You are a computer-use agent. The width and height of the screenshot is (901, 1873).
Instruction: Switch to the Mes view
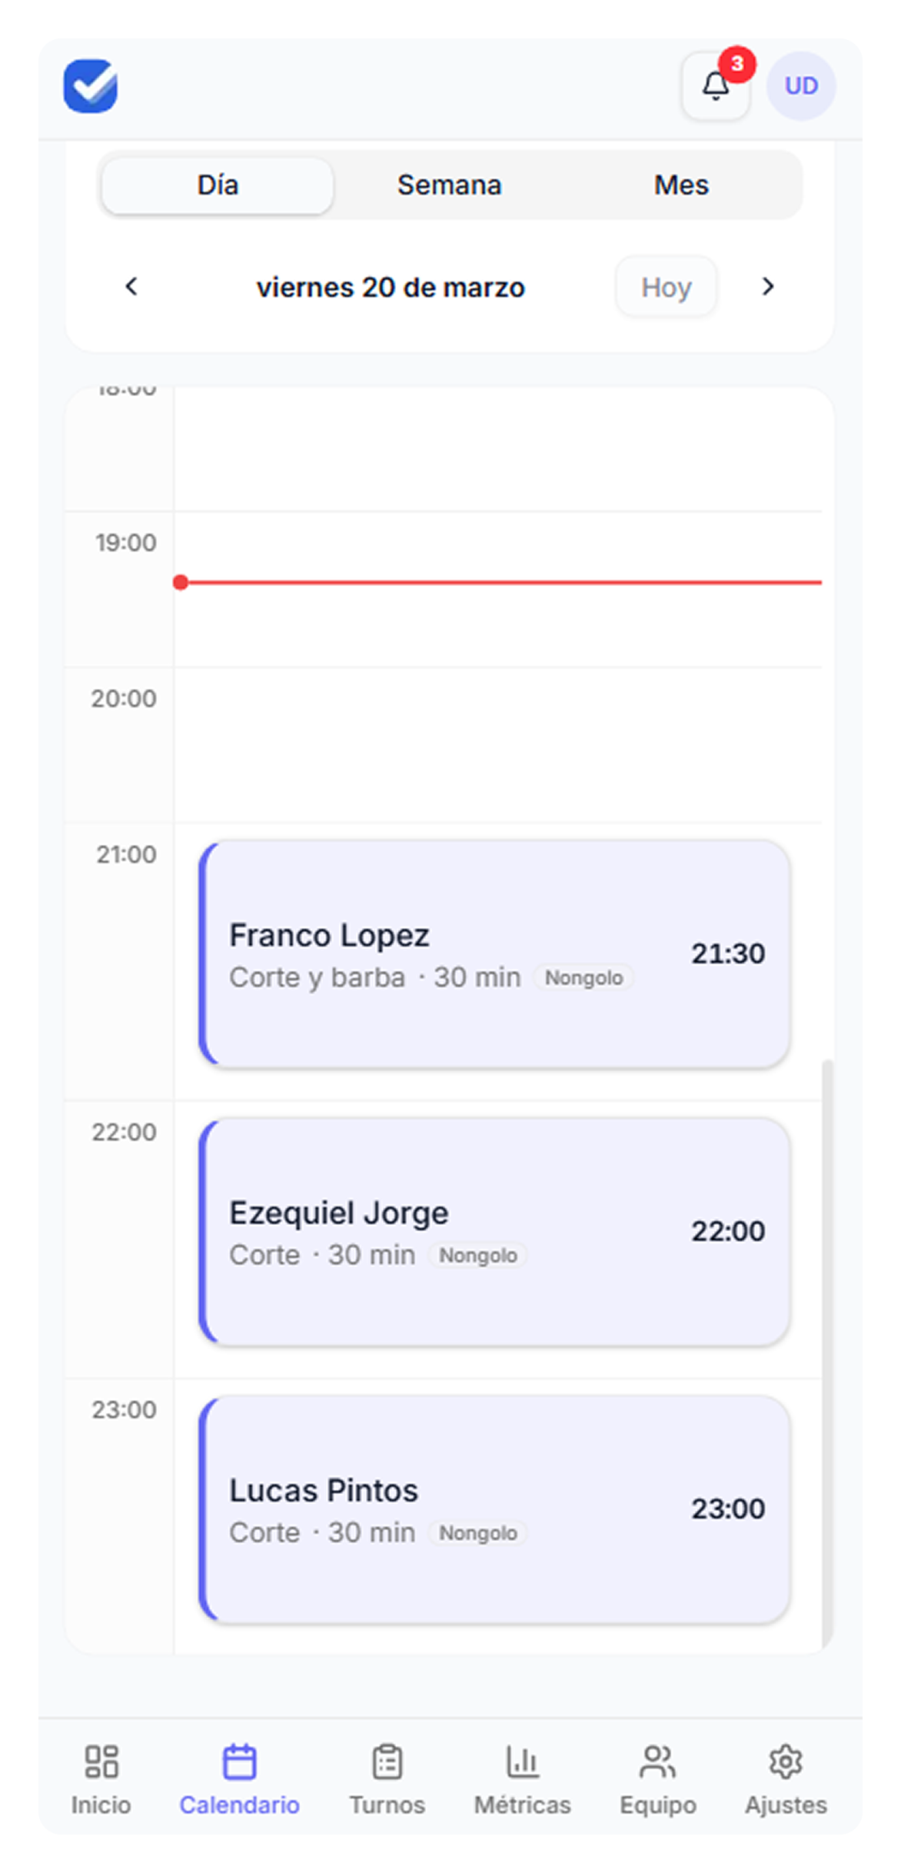coord(681,185)
